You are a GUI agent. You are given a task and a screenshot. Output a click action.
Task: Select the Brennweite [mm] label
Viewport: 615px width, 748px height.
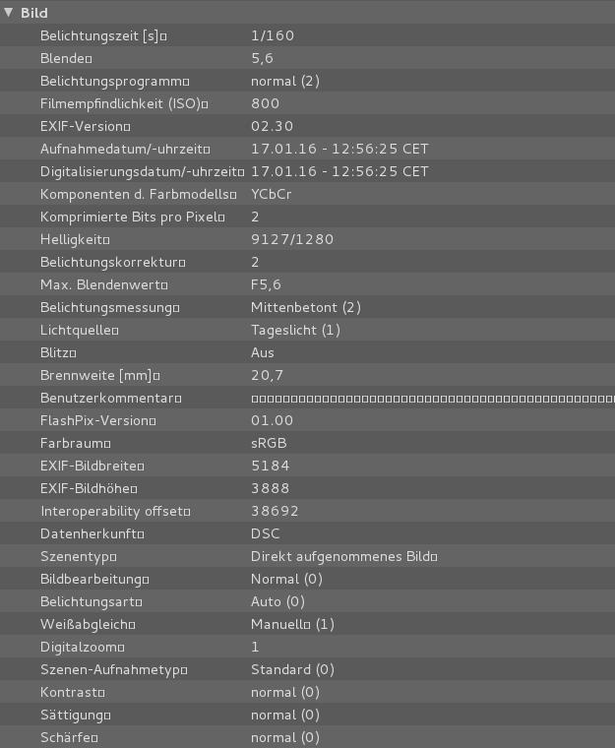[98, 375]
